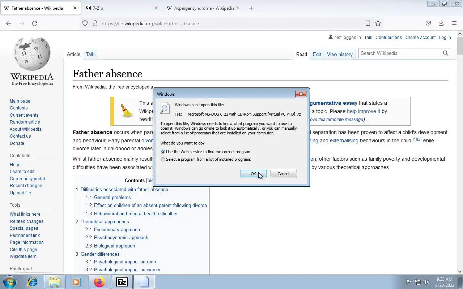Click the Firefox taskbar icon
The height and width of the screenshot is (289, 463).
[x=99, y=282]
